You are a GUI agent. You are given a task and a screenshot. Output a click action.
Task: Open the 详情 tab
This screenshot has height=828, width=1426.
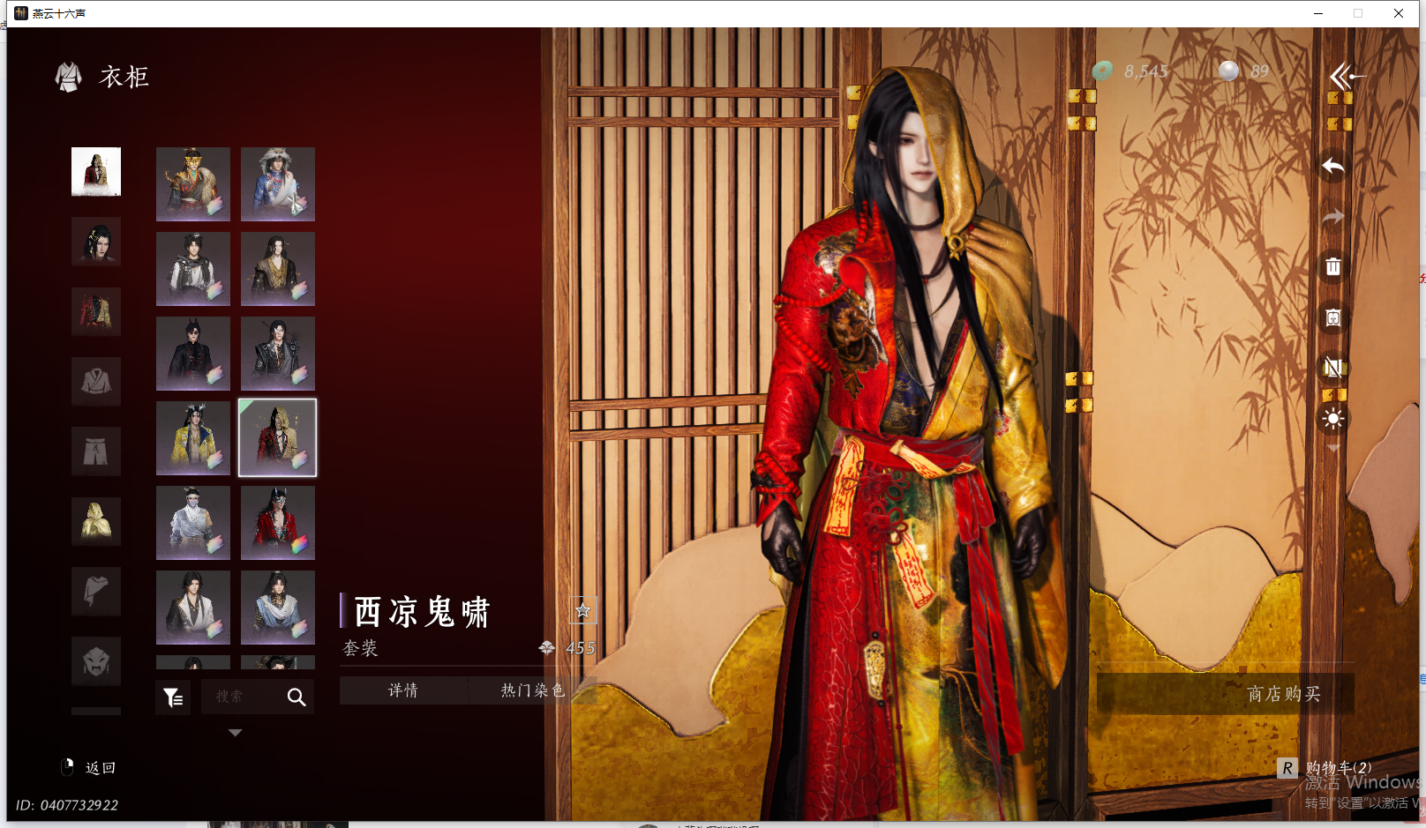point(403,690)
